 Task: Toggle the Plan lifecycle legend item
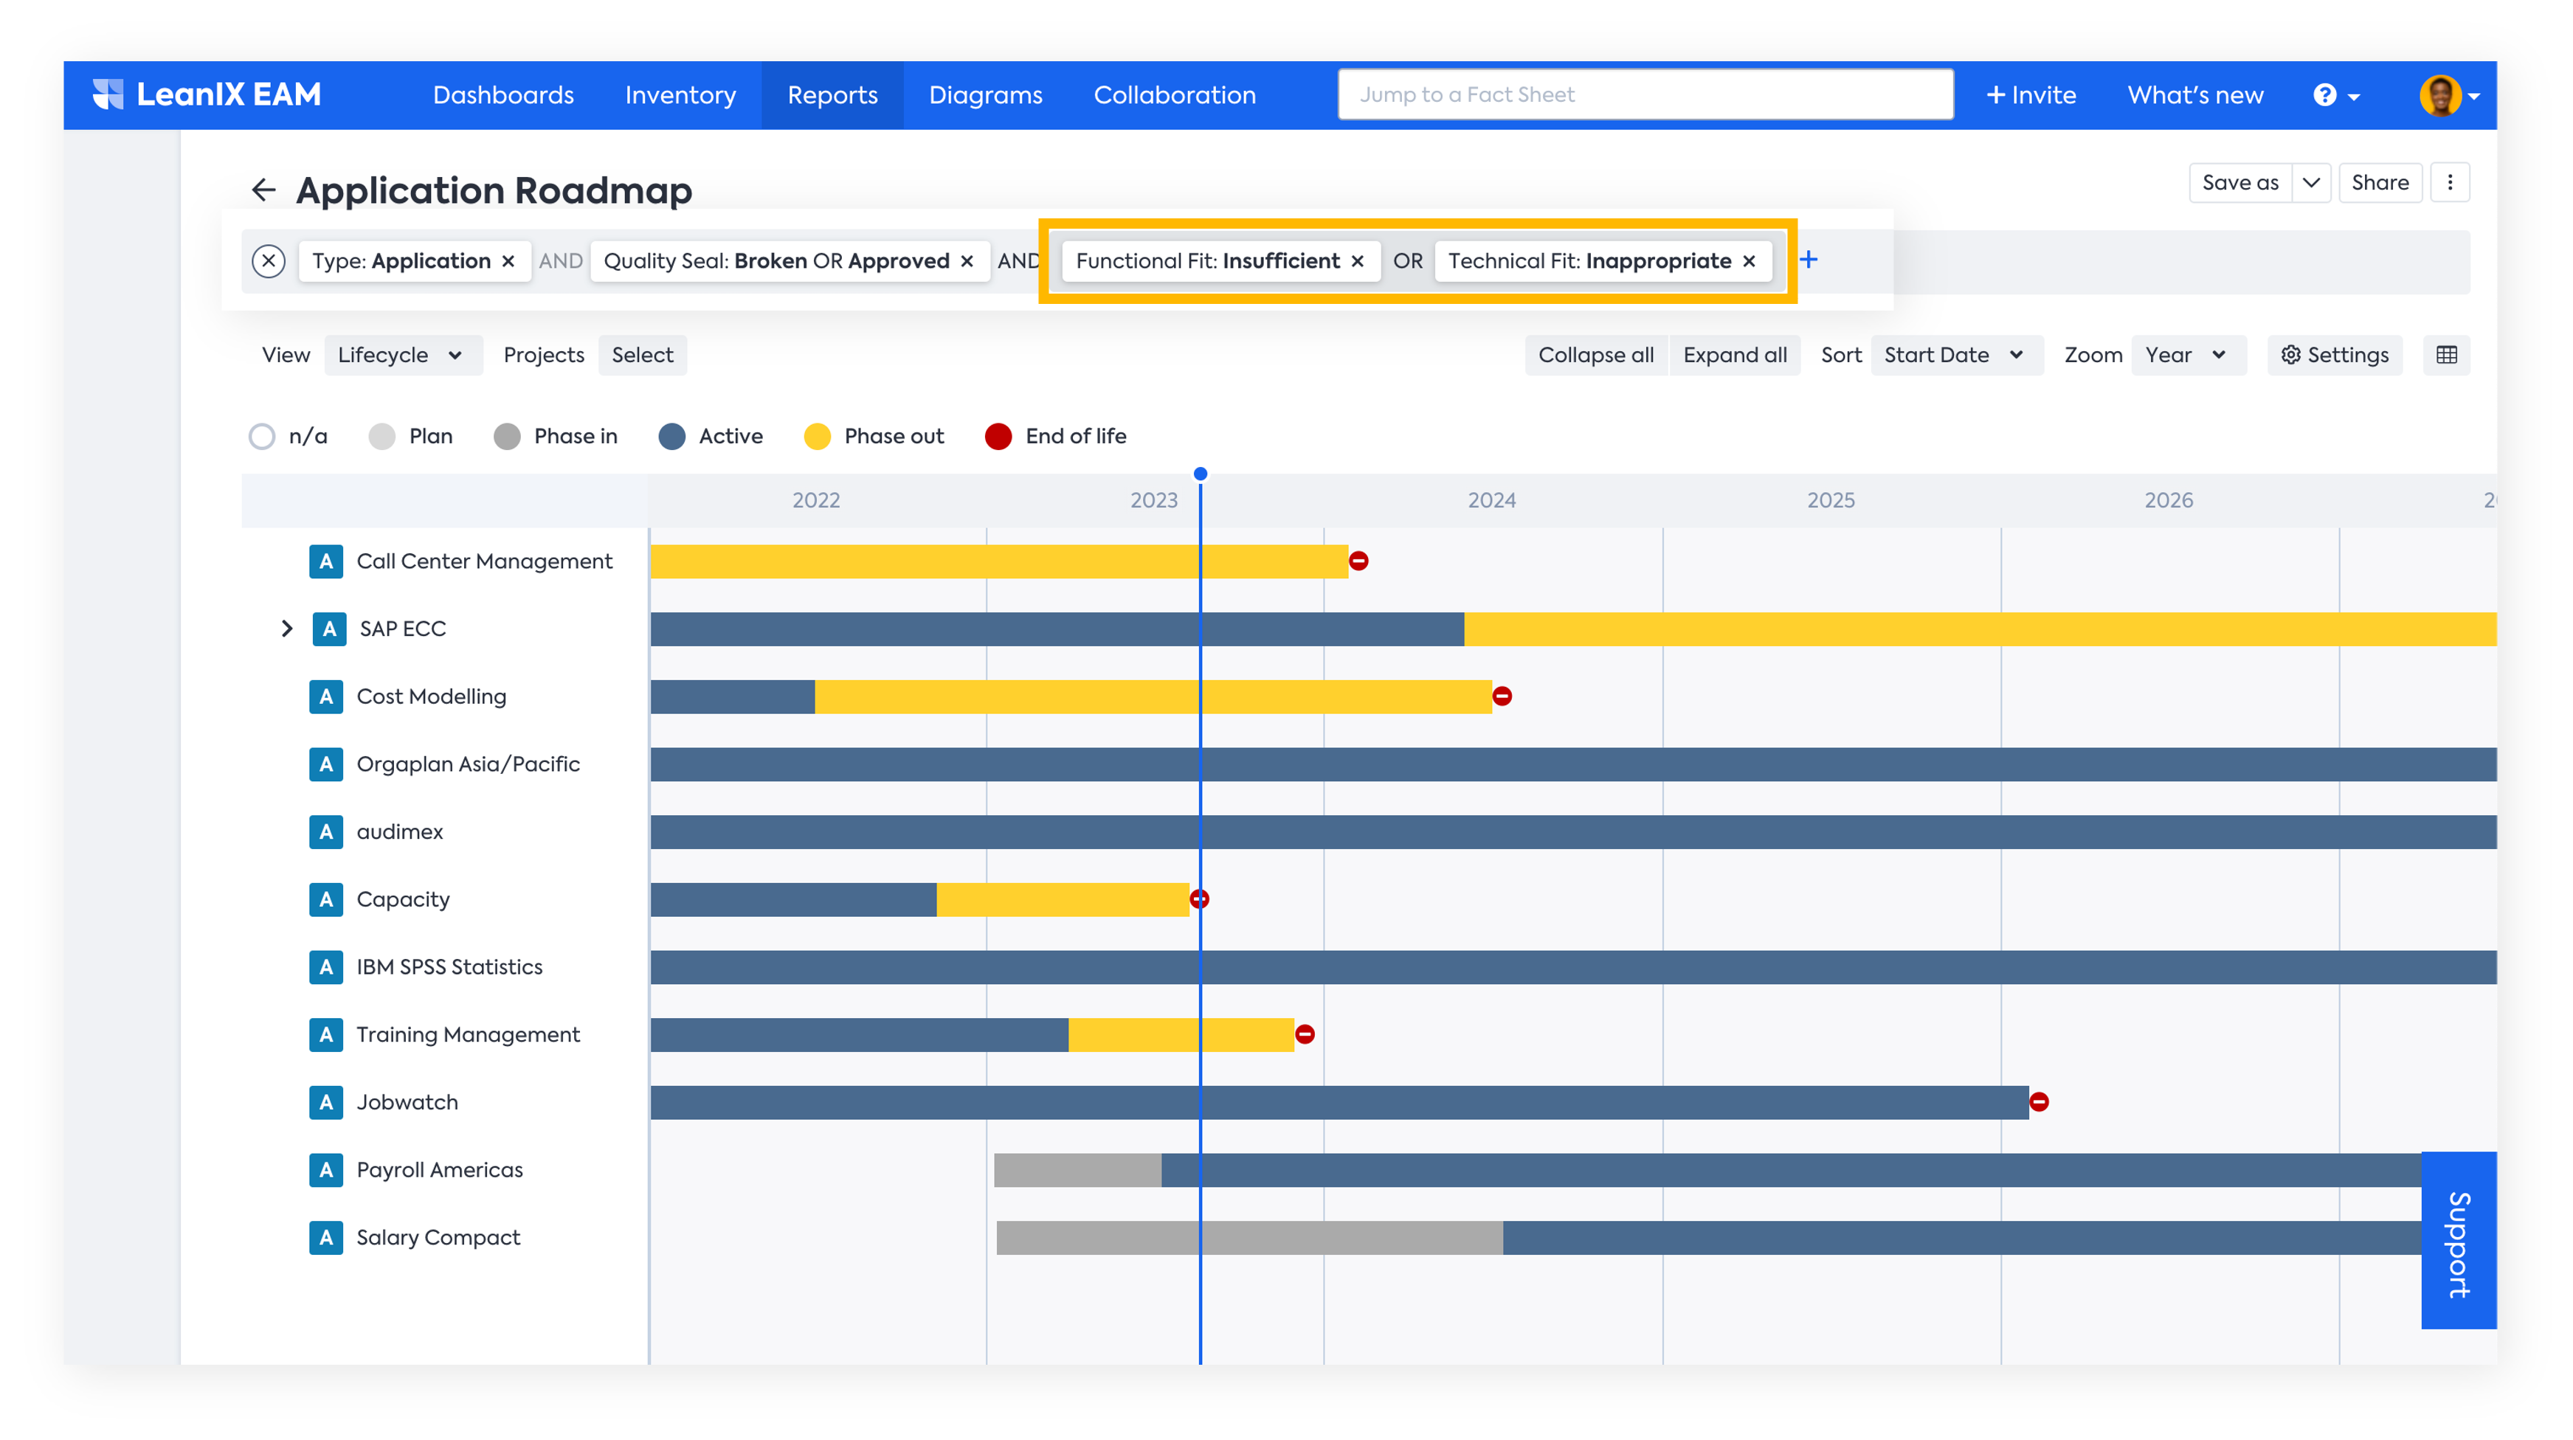tap(410, 437)
